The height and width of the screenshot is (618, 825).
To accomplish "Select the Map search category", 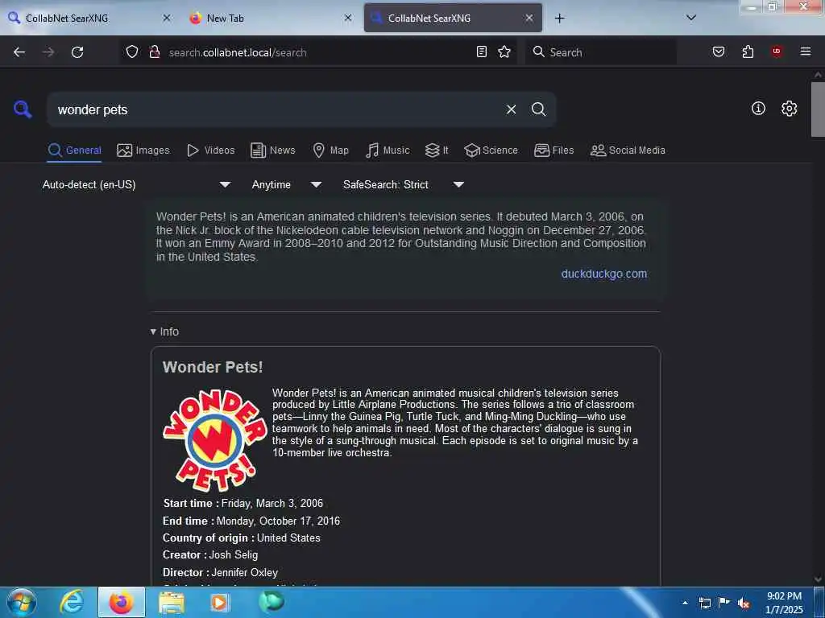I will [330, 150].
